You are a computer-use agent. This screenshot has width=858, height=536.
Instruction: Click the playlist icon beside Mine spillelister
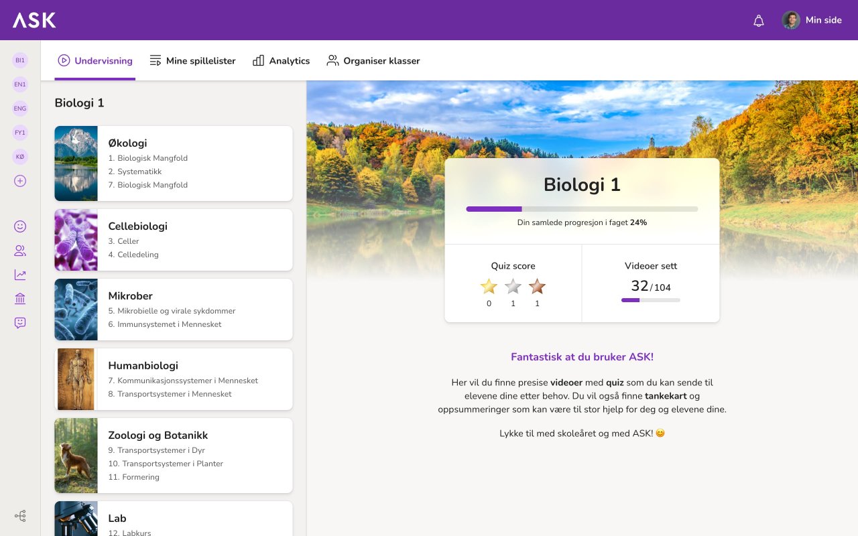[x=156, y=60]
